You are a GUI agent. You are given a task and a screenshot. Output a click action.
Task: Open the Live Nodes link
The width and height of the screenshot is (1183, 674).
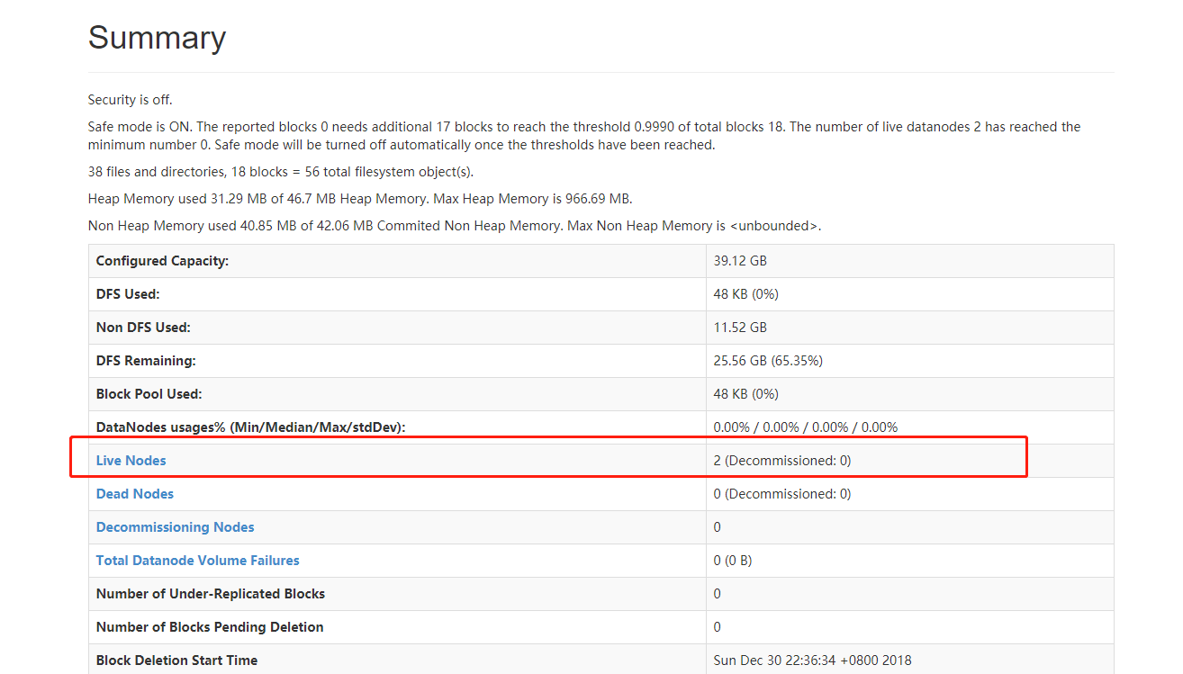[131, 461]
